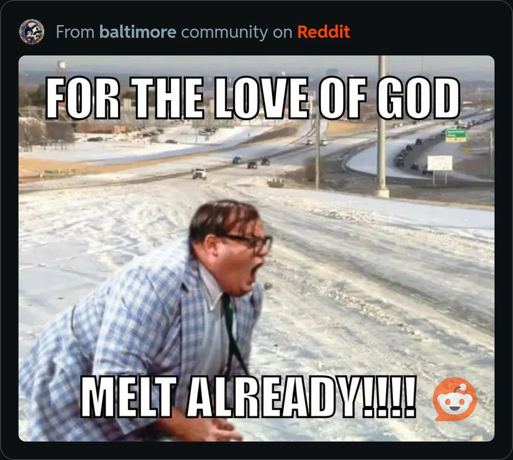Click the man's open shouting mouth
The width and height of the screenshot is (513, 460).
tap(256, 272)
